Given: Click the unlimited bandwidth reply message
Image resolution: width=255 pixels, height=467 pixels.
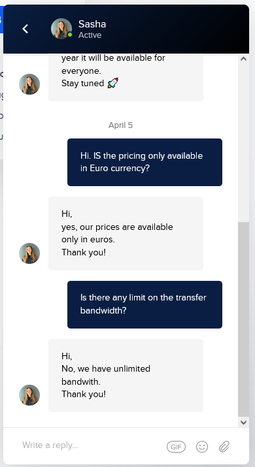Looking at the screenshot, I should 126,376.
